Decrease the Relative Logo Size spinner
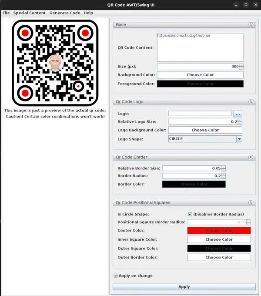Viewport: 261px width, 296px height. (240, 123)
